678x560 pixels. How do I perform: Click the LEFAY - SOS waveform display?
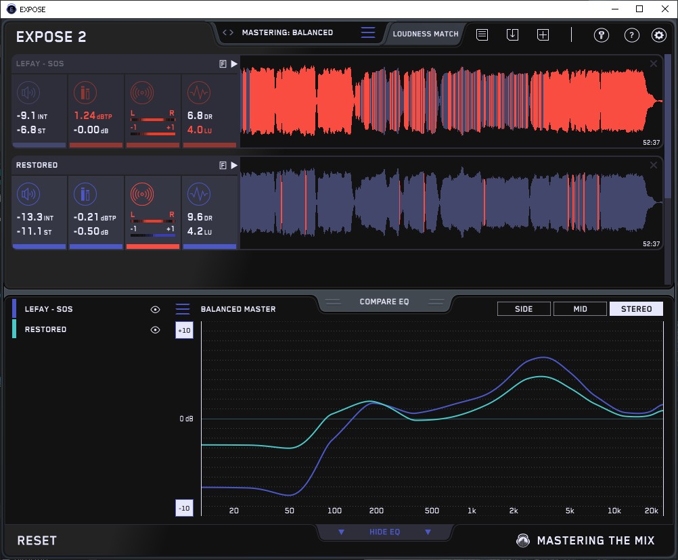[x=451, y=101]
